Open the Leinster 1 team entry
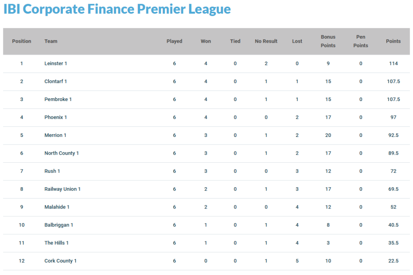The height and width of the screenshot is (275, 413). pyautogui.click(x=56, y=63)
